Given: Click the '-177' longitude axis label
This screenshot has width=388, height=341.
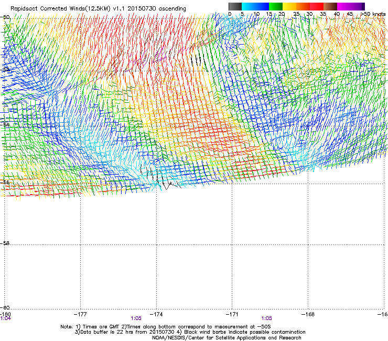Looking at the screenshot, I should coord(80,314).
